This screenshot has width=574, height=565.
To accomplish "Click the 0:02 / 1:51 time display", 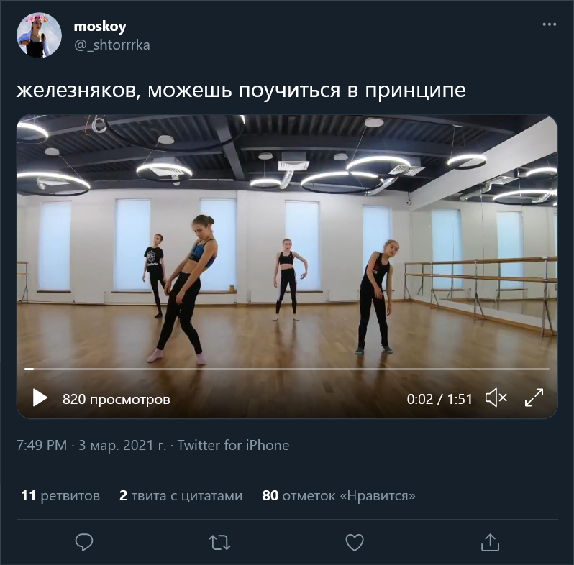I will [x=439, y=399].
